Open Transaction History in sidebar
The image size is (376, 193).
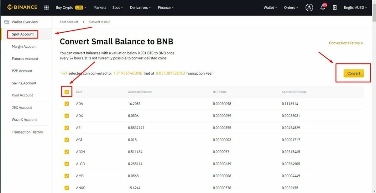(x=27, y=132)
